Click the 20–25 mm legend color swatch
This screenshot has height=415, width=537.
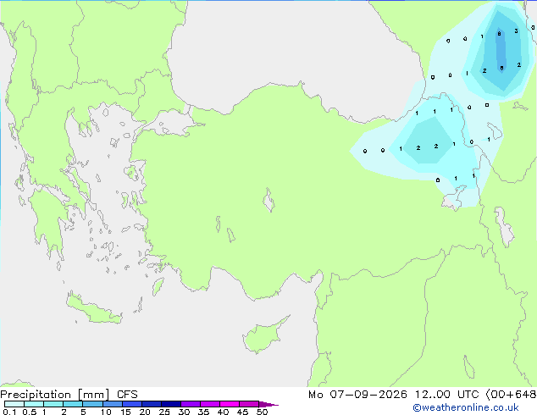tap(152, 404)
